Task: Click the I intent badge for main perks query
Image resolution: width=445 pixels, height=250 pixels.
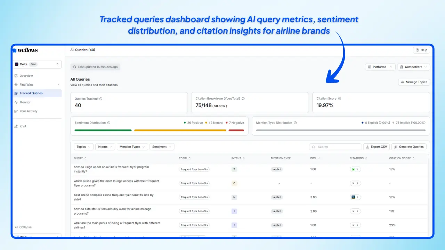Action: pos(234,225)
